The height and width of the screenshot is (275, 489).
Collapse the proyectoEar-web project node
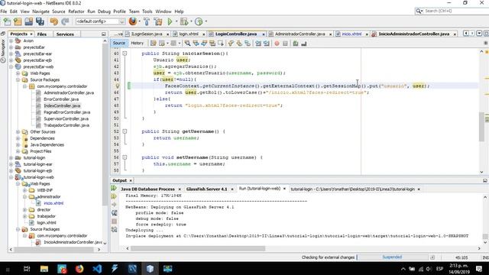11,66
